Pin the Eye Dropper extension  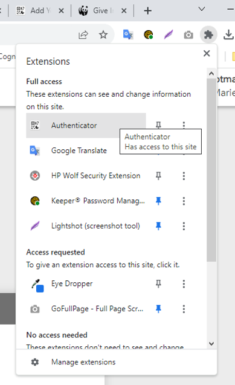tap(158, 284)
